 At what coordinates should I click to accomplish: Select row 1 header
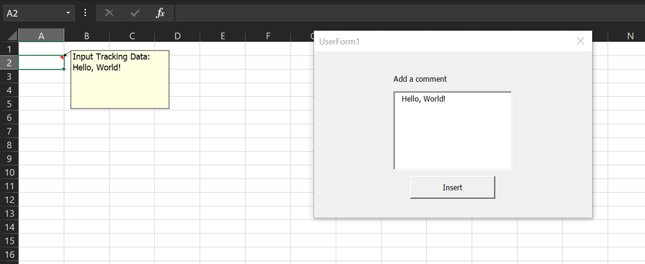pyautogui.click(x=9, y=49)
